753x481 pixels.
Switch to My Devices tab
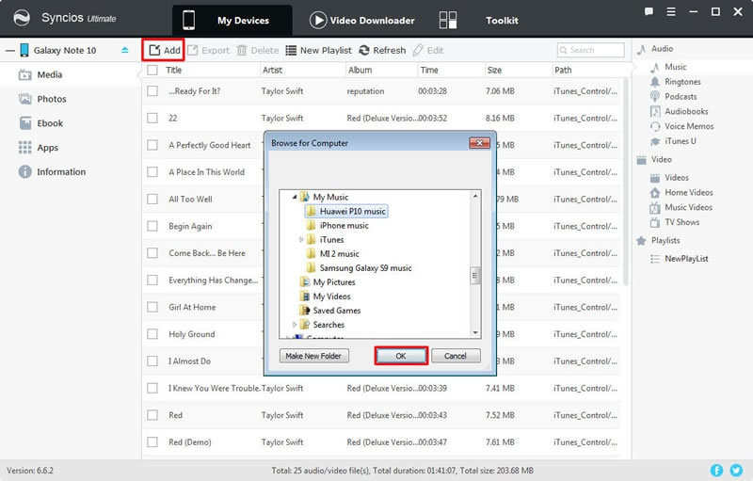232,21
